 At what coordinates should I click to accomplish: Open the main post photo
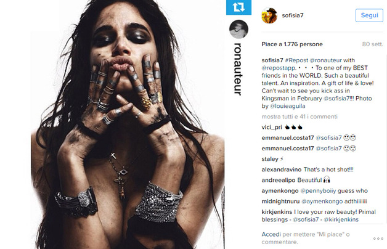(x=128, y=124)
